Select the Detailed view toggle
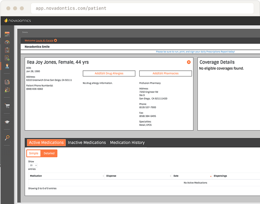 pos(49,153)
